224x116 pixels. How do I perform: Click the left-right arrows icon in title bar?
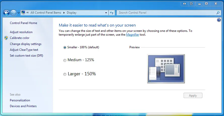[x=185, y=4]
